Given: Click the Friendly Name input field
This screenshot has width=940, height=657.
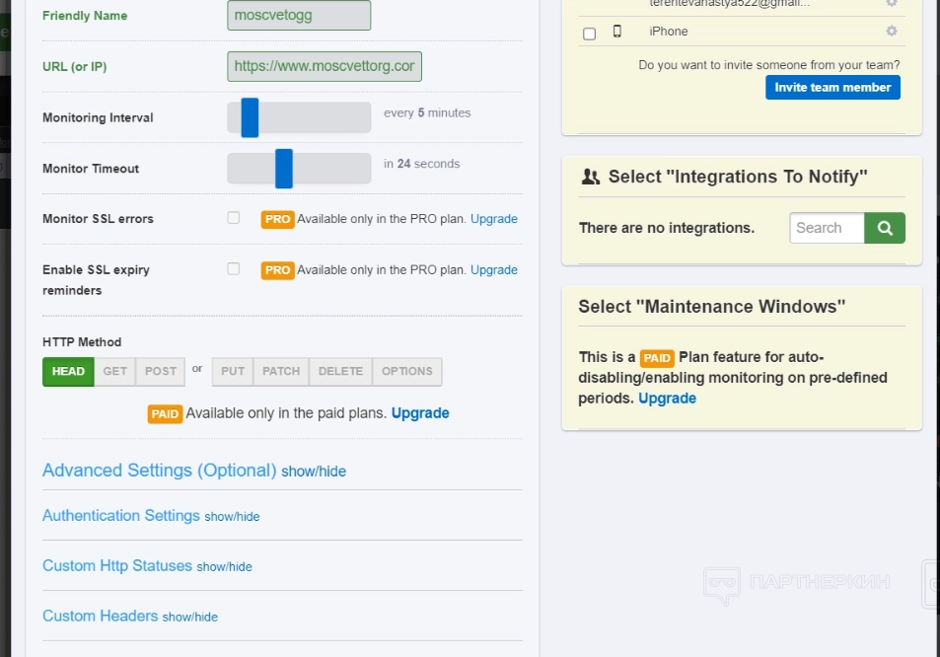Looking at the screenshot, I should (x=299, y=16).
